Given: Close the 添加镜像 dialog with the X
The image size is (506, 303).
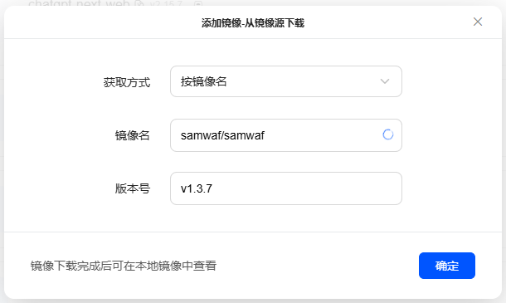Looking at the screenshot, I should [x=478, y=22].
